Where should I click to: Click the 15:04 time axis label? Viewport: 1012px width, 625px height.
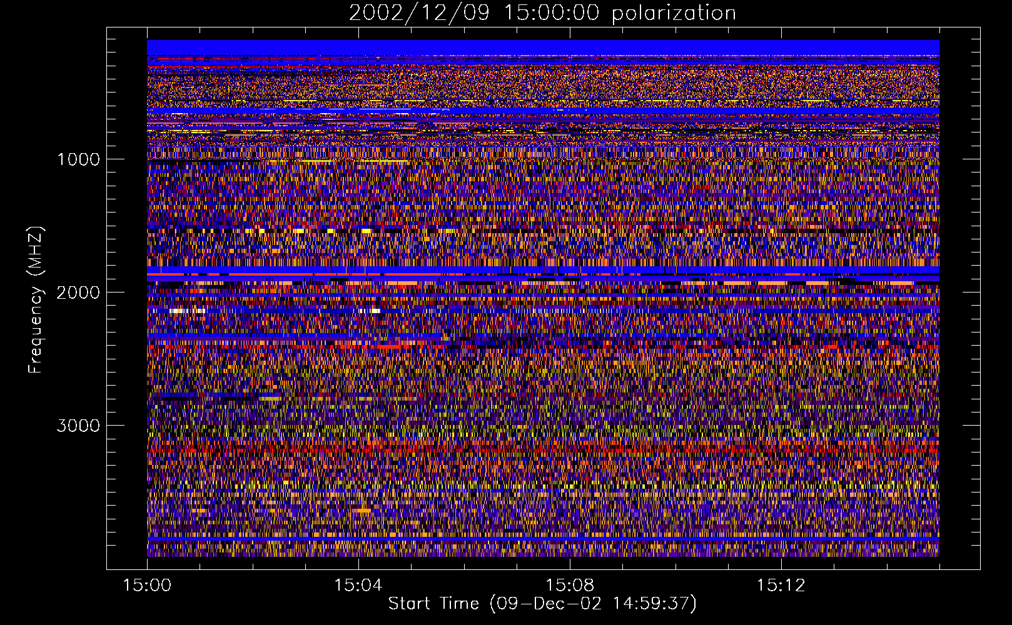coord(358,586)
